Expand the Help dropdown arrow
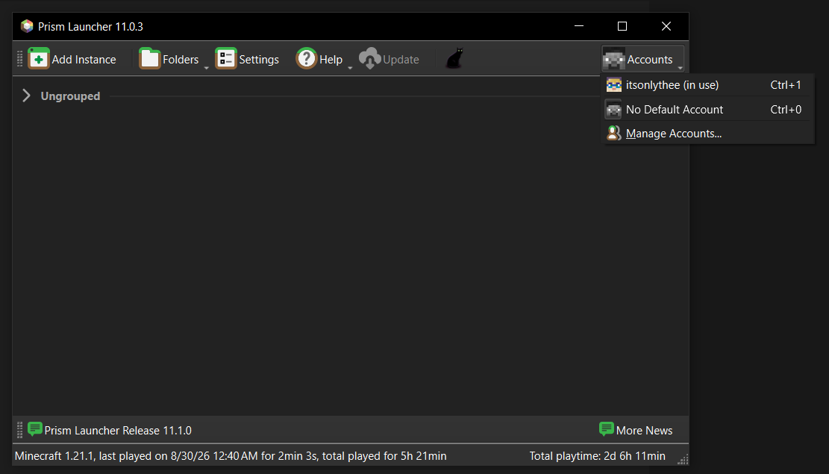 (349, 67)
